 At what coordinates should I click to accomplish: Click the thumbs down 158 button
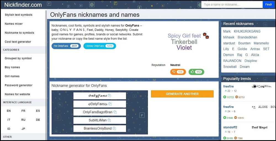(x=178, y=72)
